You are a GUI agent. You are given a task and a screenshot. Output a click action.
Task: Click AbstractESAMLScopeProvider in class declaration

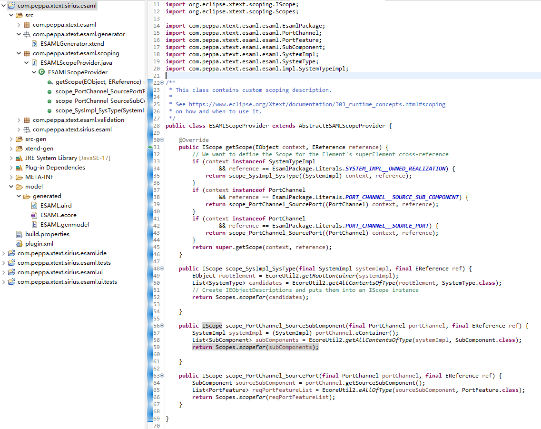[x=342, y=126]
